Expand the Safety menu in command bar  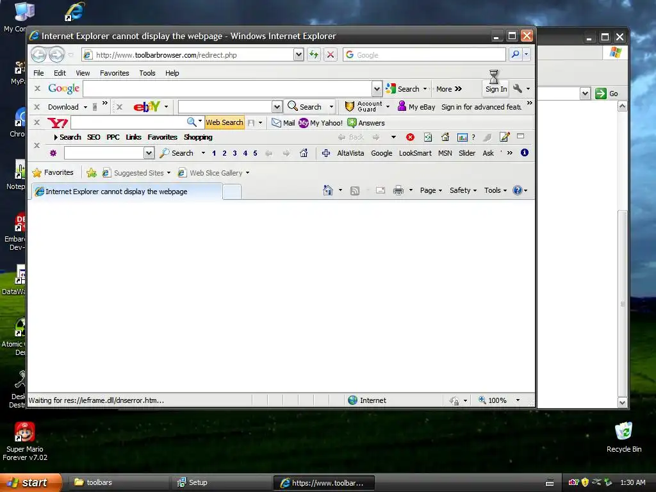[463, 190]
